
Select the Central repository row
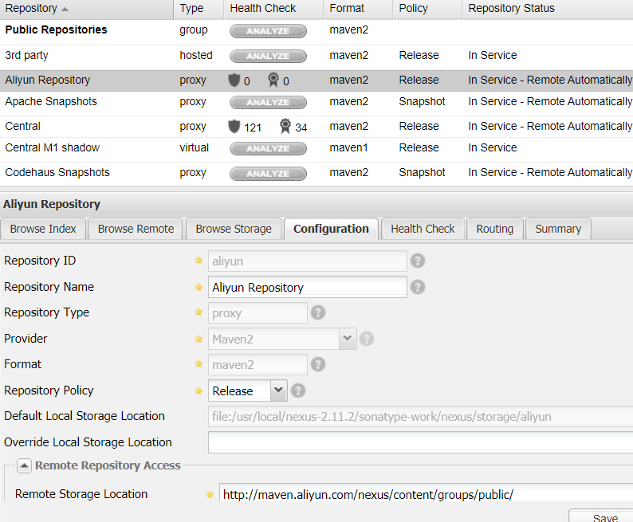(x=316, y=127)
